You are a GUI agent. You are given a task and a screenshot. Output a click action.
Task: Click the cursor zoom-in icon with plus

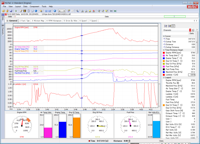pyautogui.click(x=99, y=11)
